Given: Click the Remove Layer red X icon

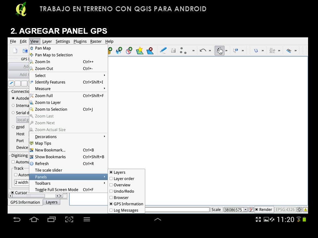Looking at the screenshot, I should point(150,50).
